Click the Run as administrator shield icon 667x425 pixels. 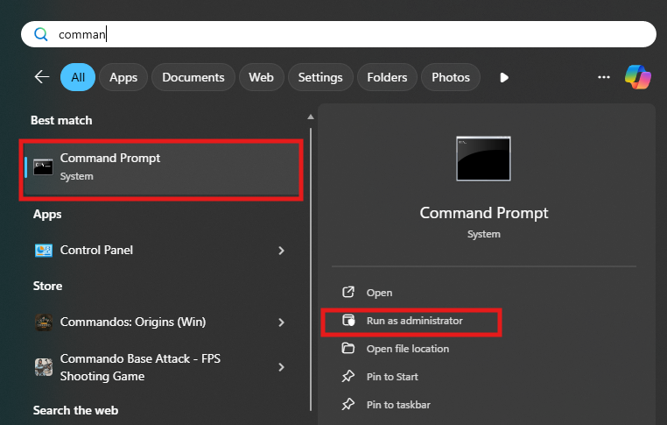pos(348,320)
